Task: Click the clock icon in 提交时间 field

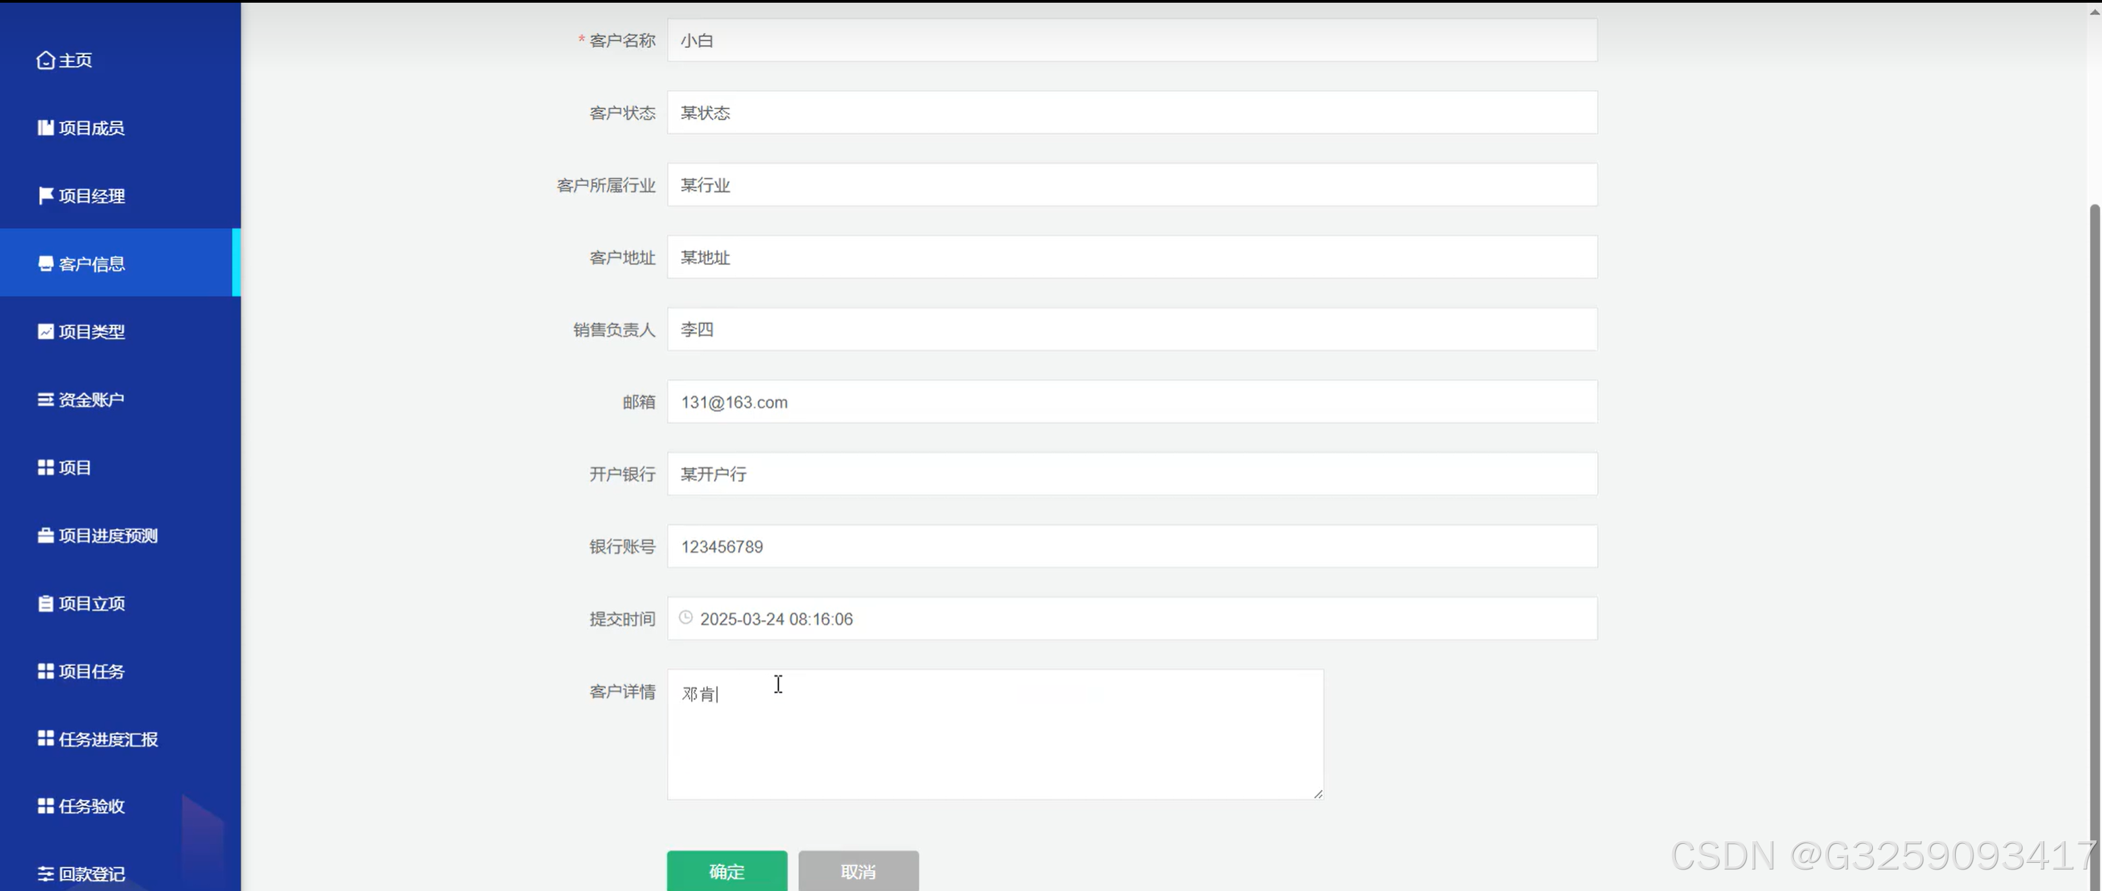Action: click(x=686, y=617)
